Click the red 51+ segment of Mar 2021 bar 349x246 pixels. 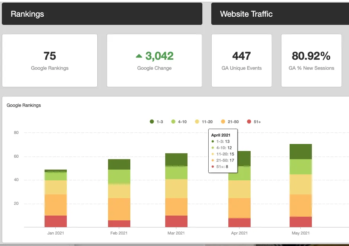(x=176, y=221)
